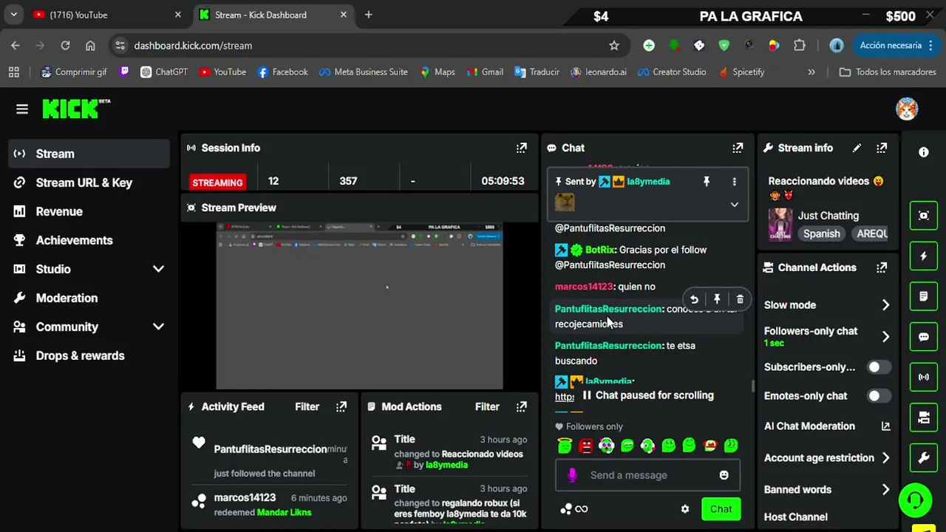Click the broadcast signal sidebar icon
The image size is (946, 532).
(924, 377)
